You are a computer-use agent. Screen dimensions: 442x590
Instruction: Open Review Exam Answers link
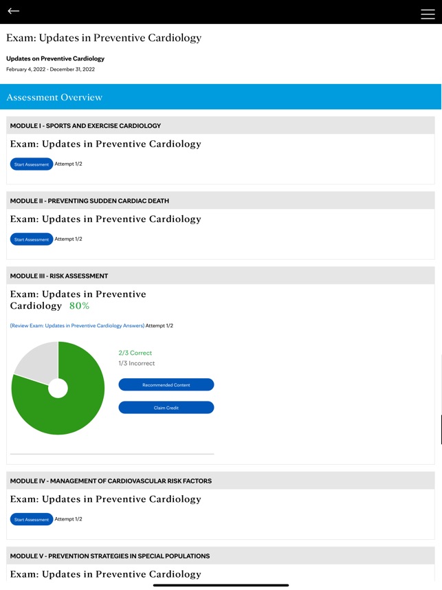77,326
